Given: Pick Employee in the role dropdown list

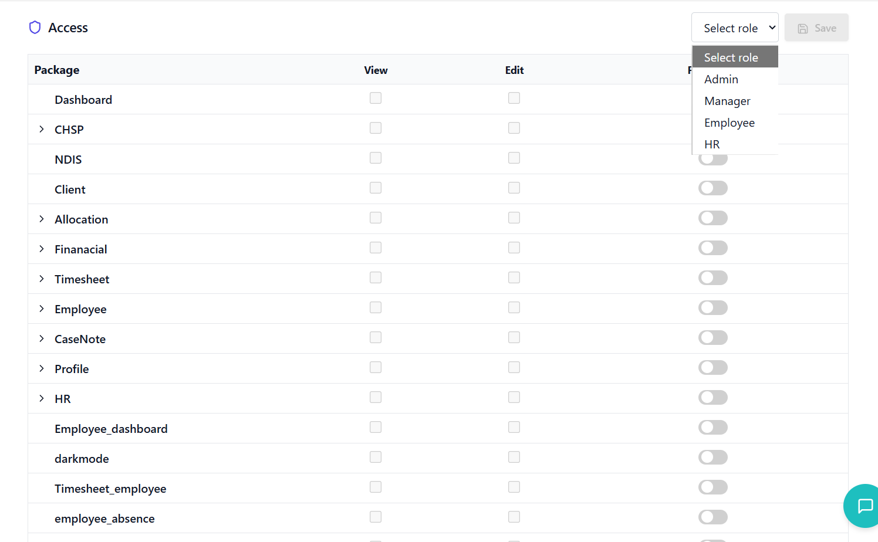Looking at the screenshot, I should [730, 123].
